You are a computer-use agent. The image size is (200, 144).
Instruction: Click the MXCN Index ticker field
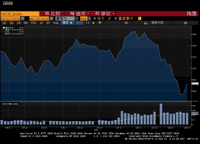[20, 14]
